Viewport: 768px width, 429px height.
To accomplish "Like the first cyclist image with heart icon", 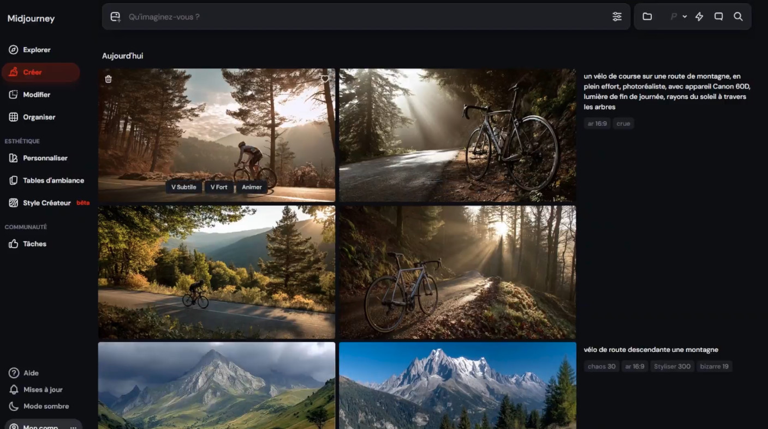I will point(325,79).
